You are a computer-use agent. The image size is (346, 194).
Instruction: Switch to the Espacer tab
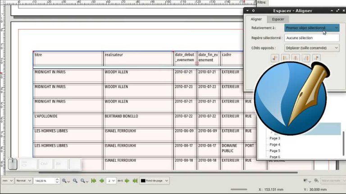[x=278, y=19]
